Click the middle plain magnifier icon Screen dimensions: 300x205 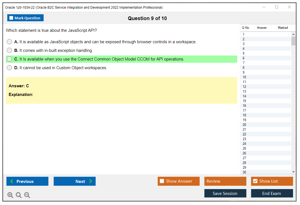[x=19, y=195]
